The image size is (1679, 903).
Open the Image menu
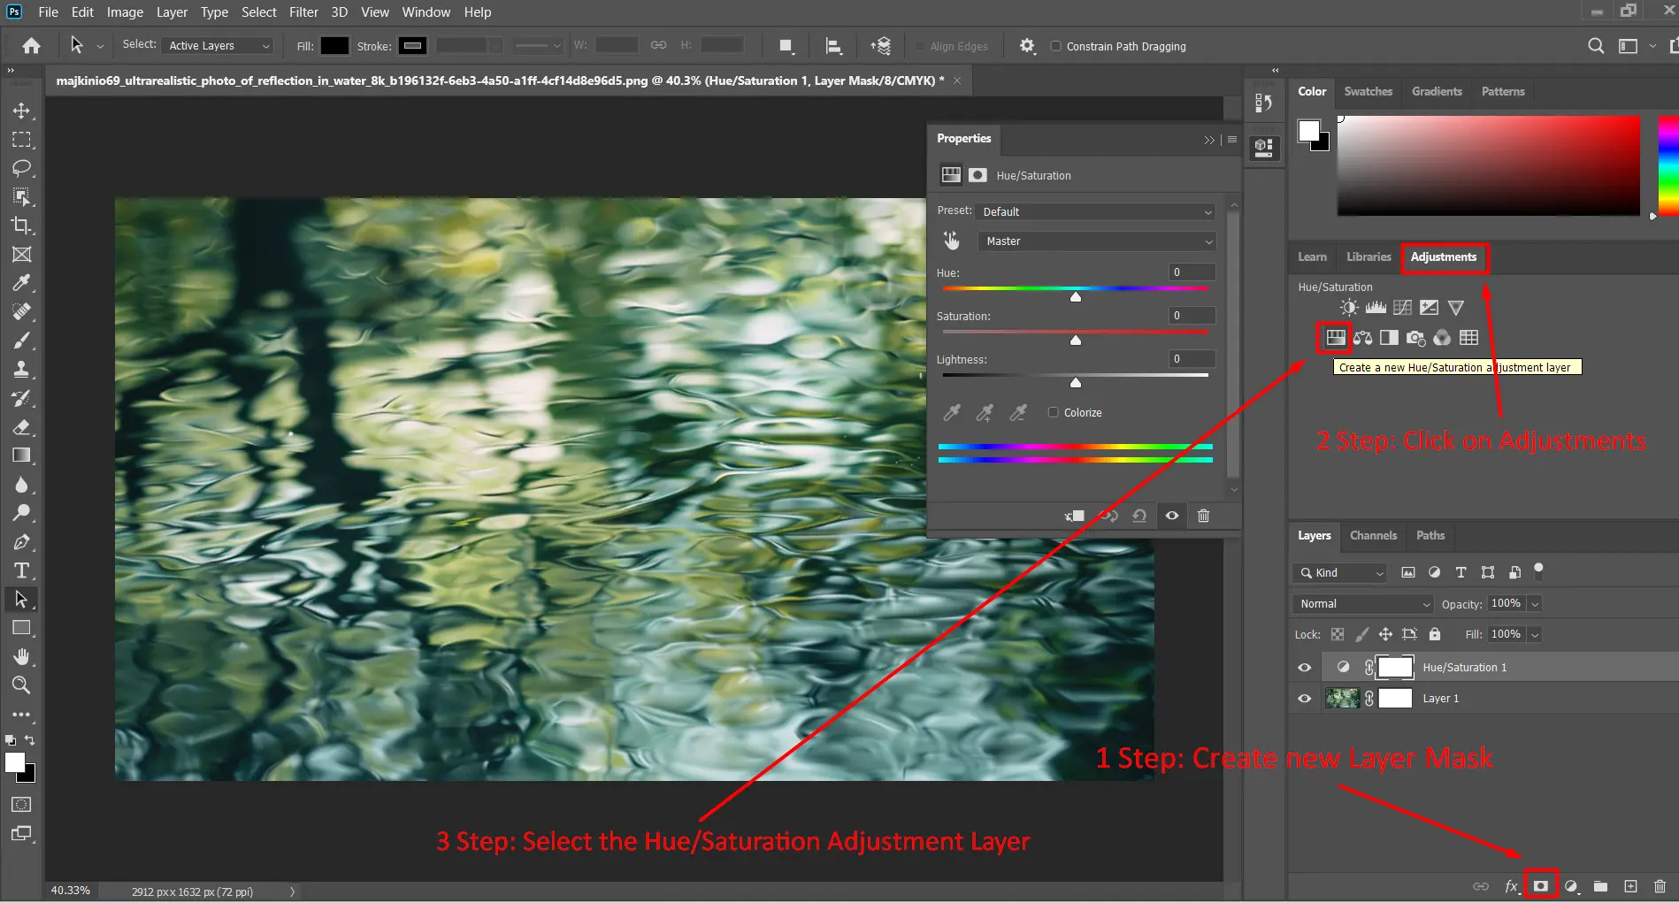click(125, 12)
